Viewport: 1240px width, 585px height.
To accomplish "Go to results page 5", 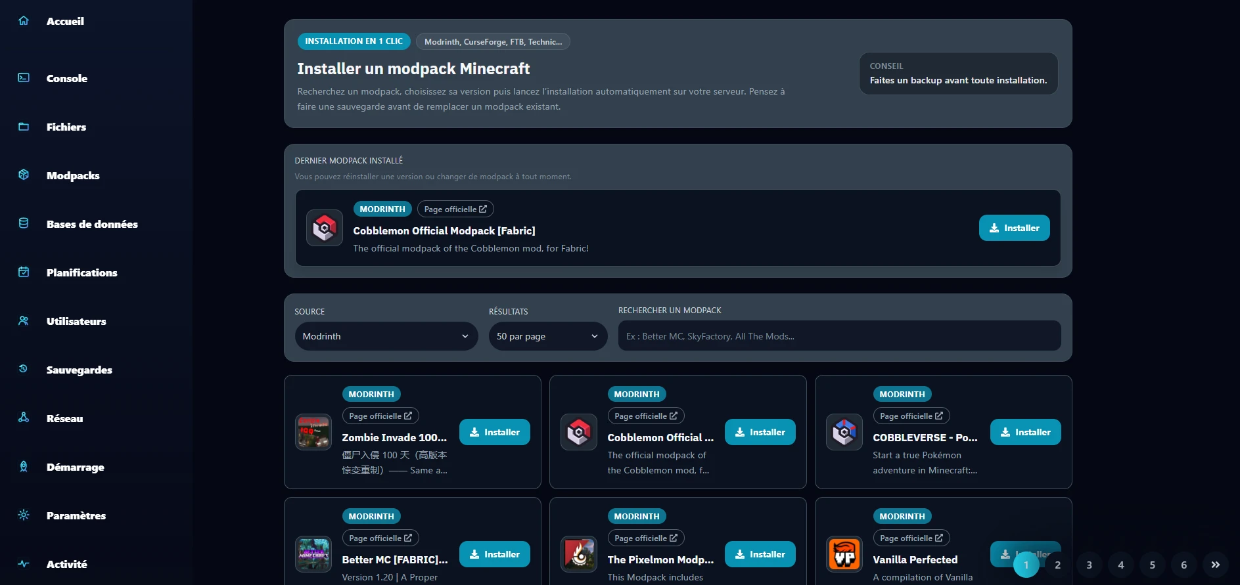I will (x=1152, y=565).
